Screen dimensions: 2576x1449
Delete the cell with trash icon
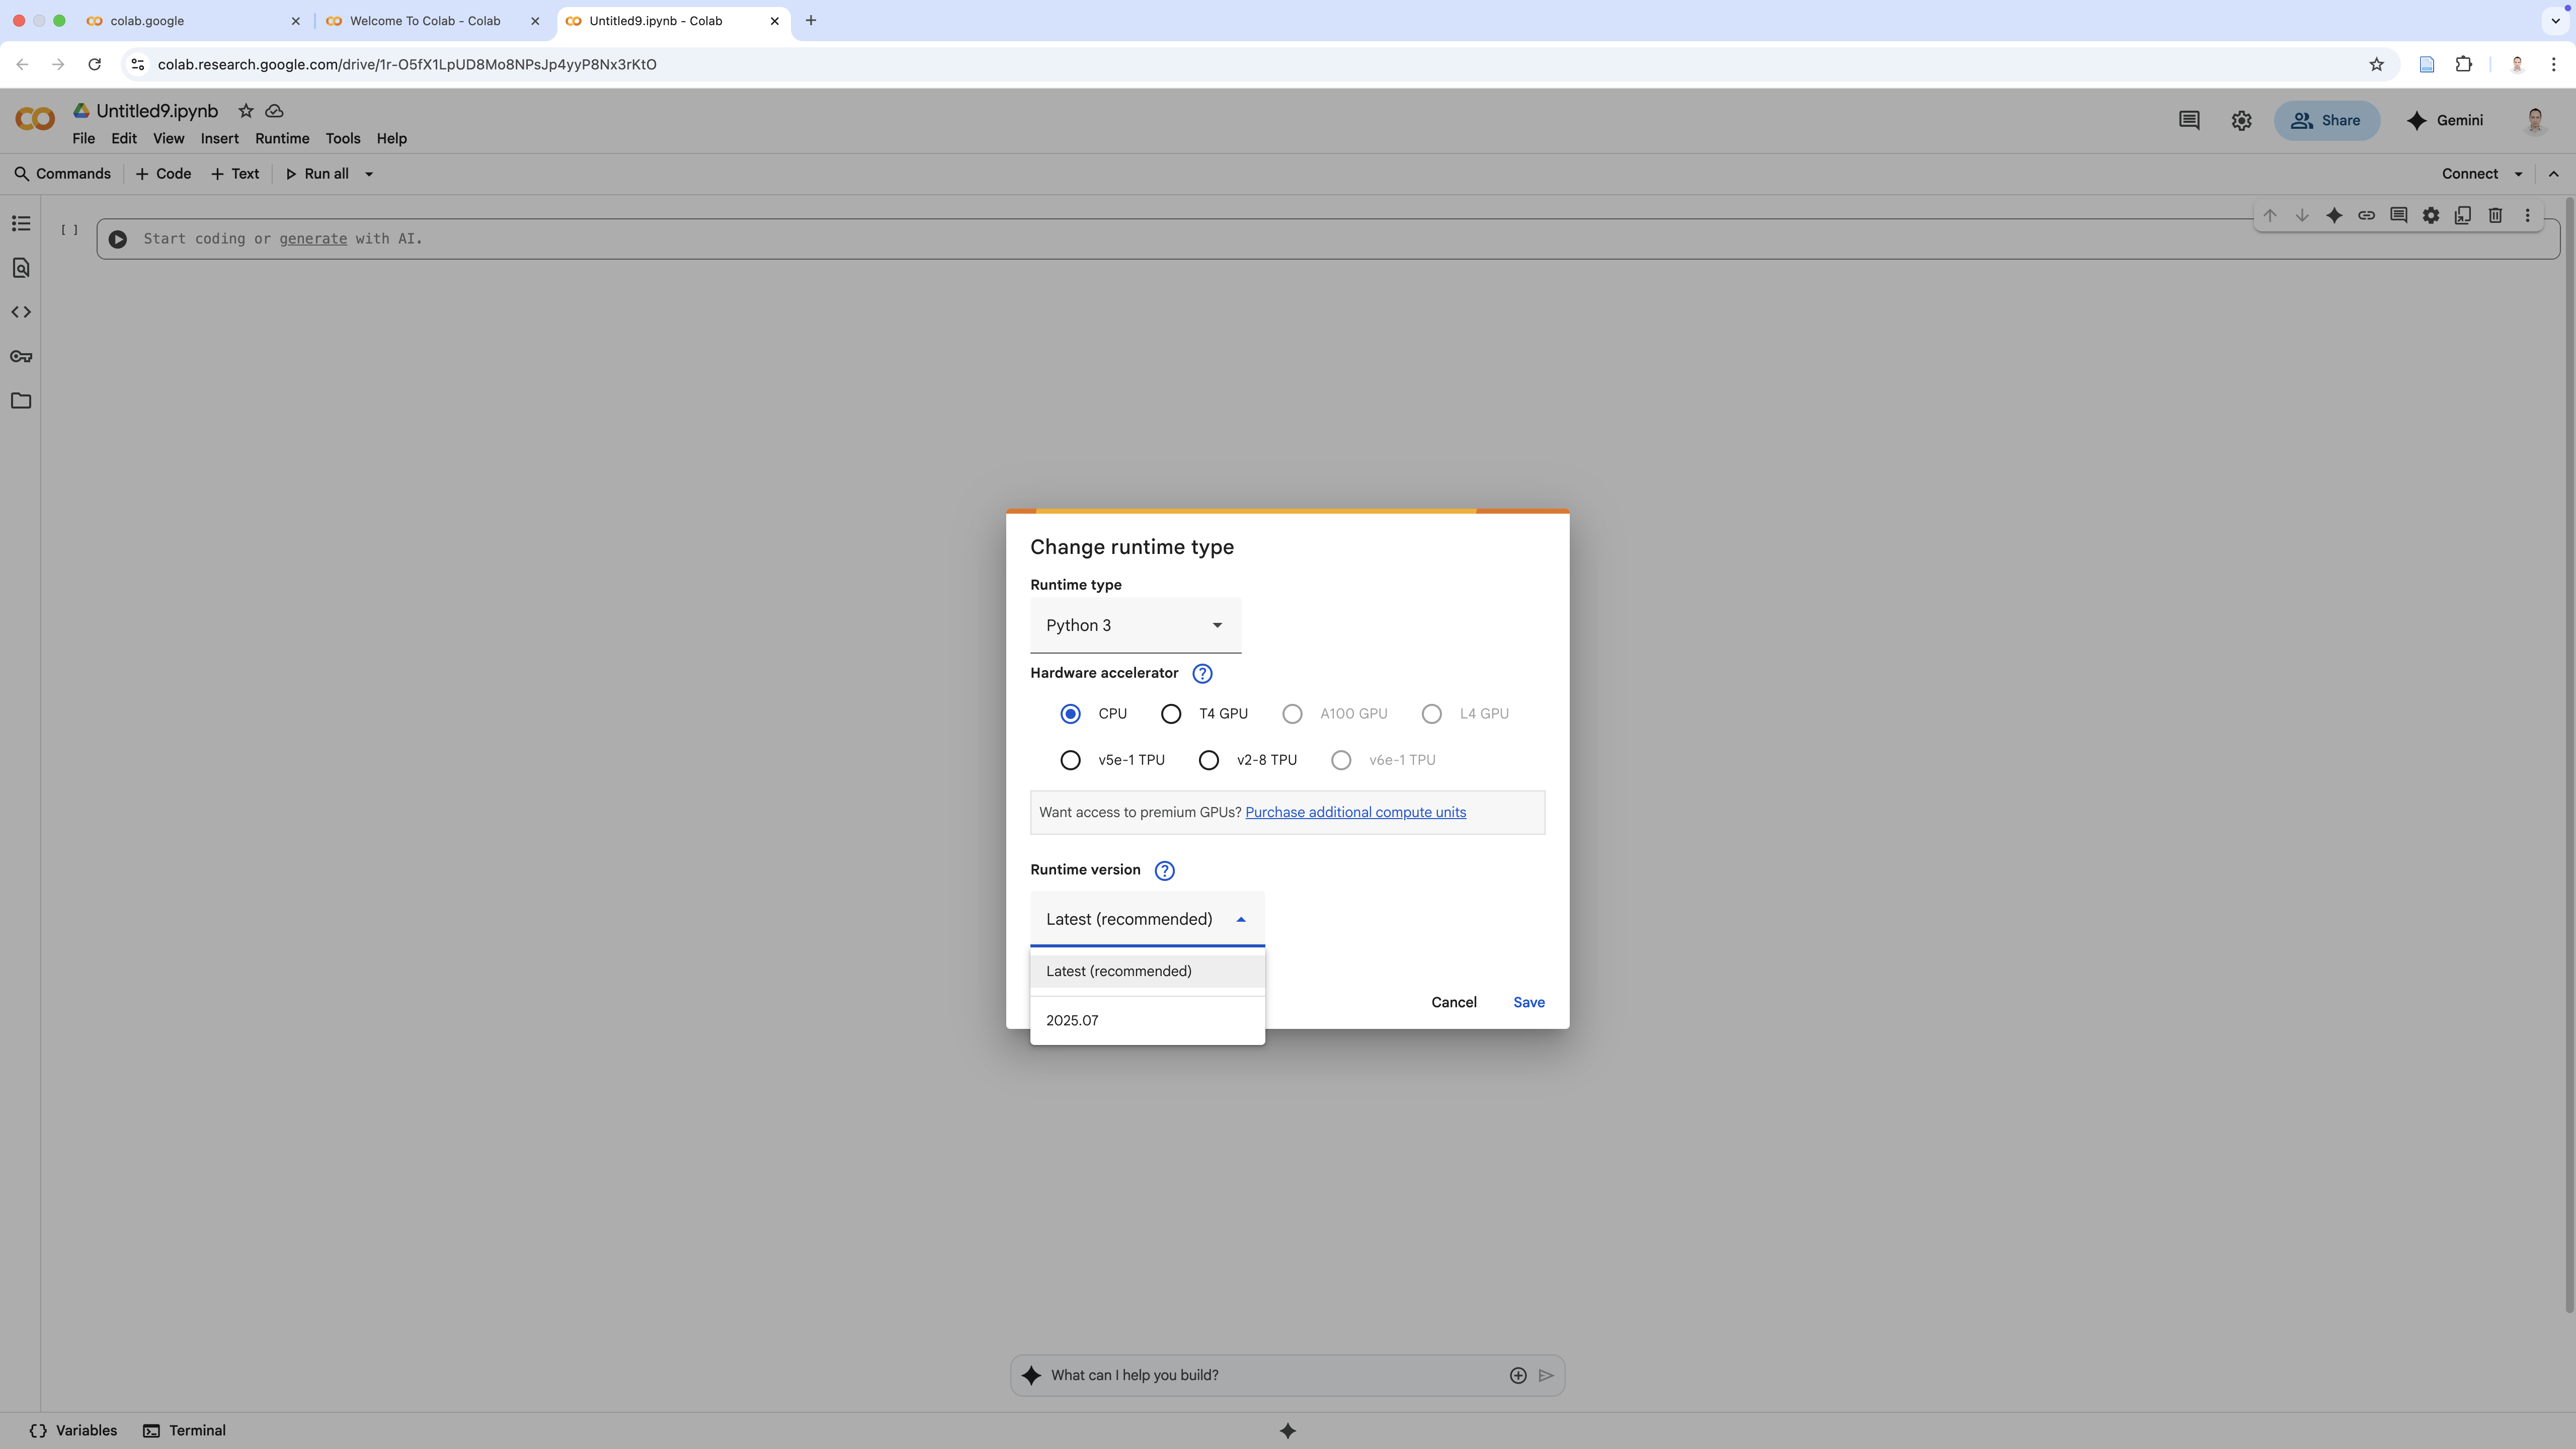coord(2495,215)
